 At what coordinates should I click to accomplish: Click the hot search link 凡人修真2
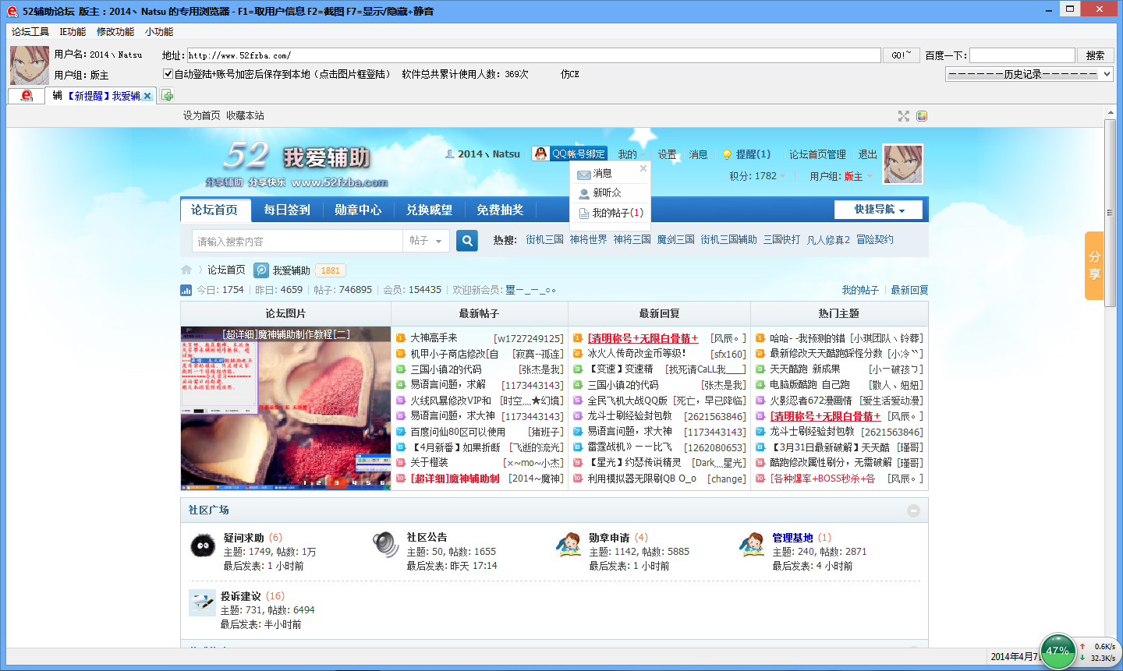[828, 240]
